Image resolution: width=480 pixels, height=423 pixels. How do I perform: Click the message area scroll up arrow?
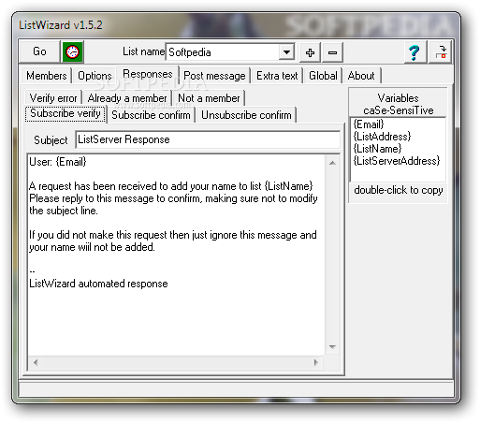pos(333,163)
